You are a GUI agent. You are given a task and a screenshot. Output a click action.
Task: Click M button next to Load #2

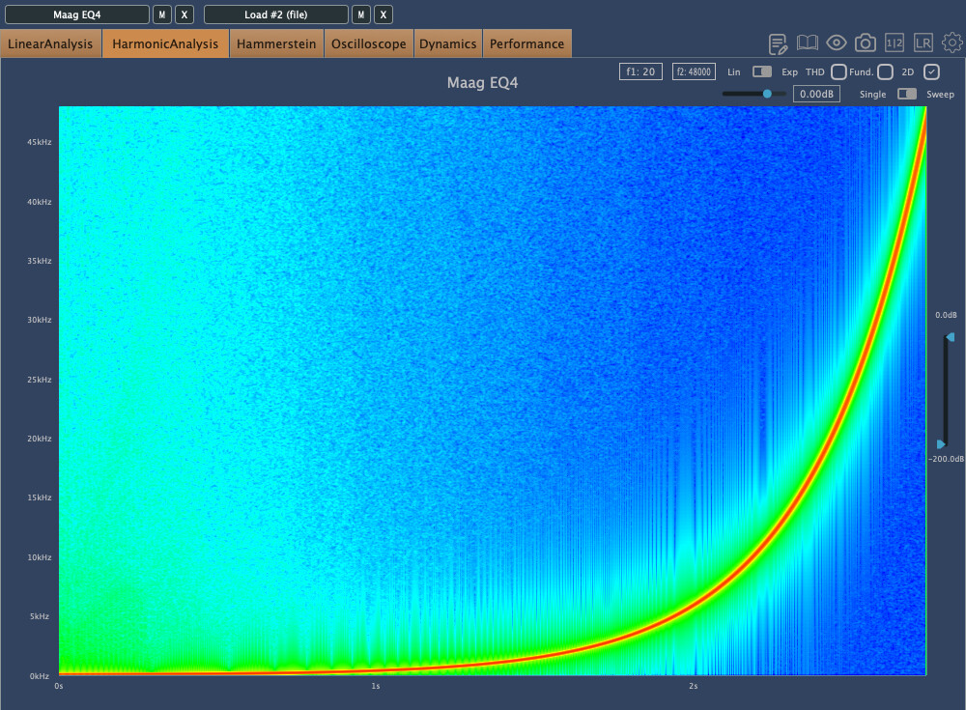(x=361, y=14)
